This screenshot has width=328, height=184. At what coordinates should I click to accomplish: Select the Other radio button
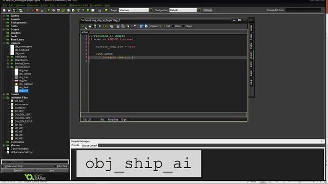[173, 26]
